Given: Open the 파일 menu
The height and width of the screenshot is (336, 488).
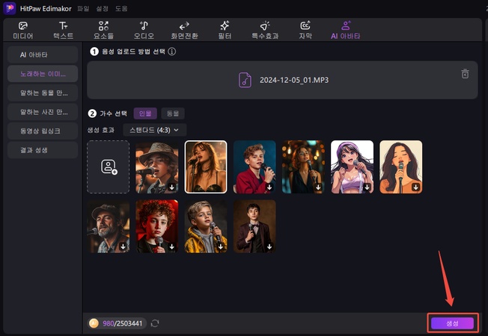Looking at the screenshot, I should click(82, 8).
